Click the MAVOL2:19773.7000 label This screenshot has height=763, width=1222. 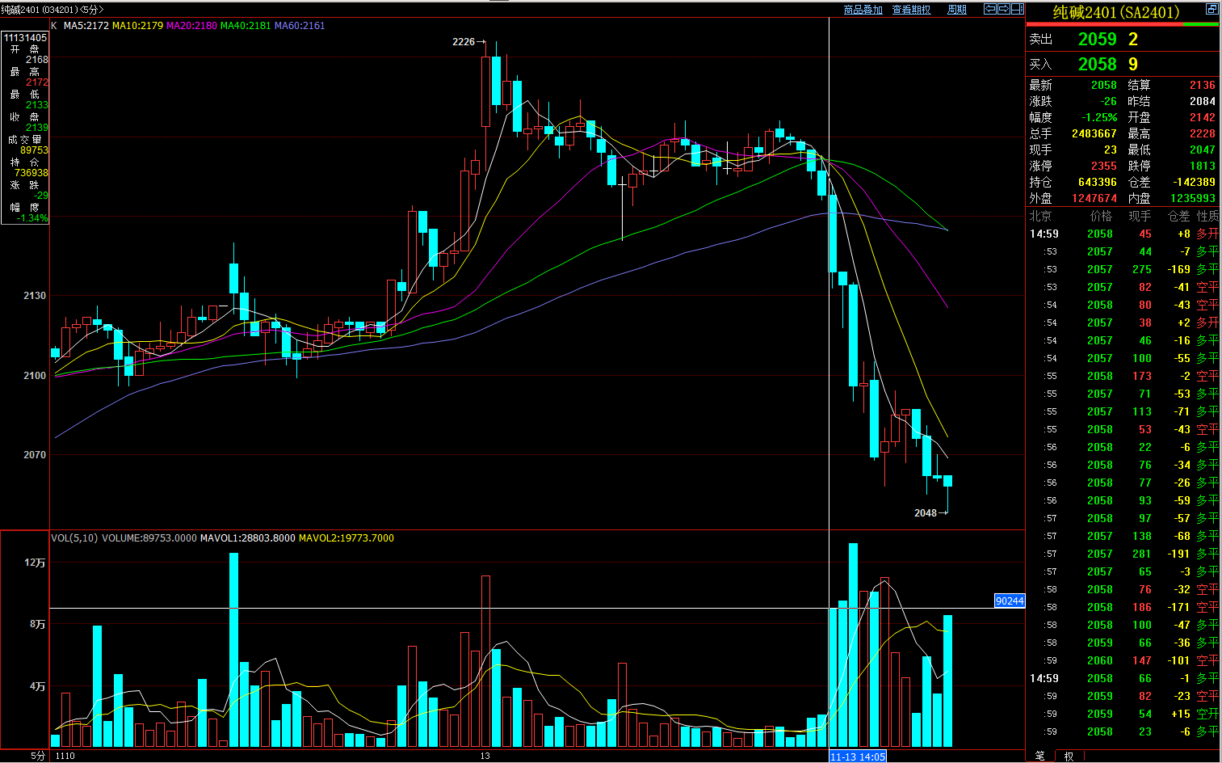pos(346,538)
